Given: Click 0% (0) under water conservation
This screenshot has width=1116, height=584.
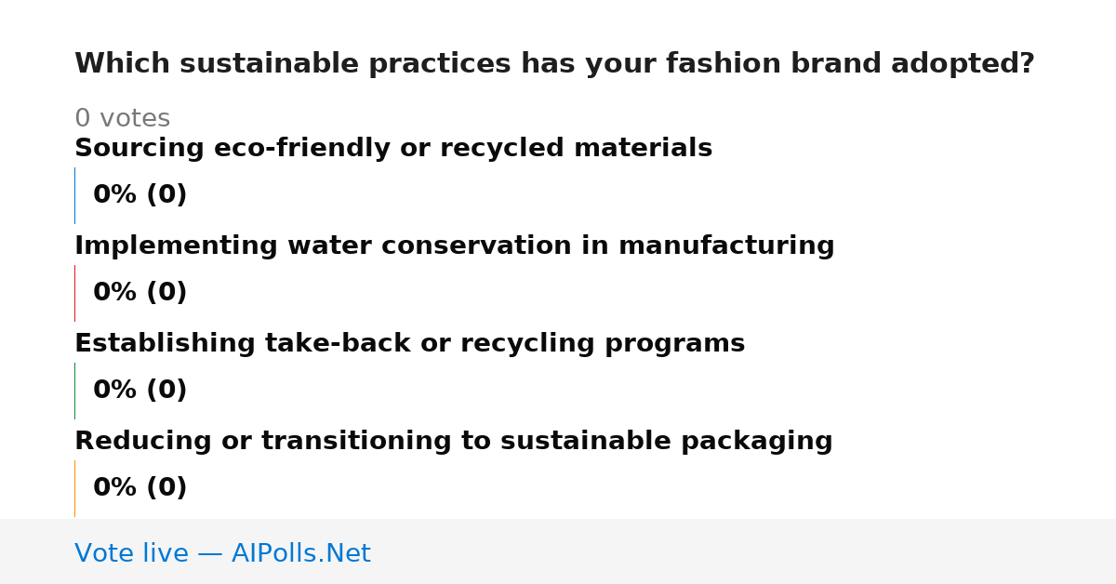Looking at the screenshot, I should 140,293.
